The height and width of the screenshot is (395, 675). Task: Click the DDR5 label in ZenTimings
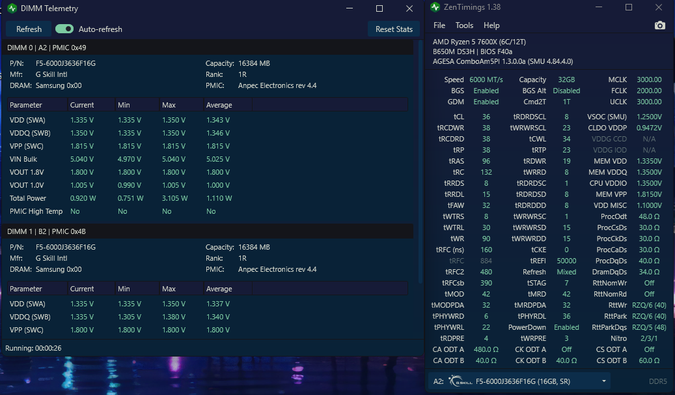pyautogui.click(x=658, y=381)
